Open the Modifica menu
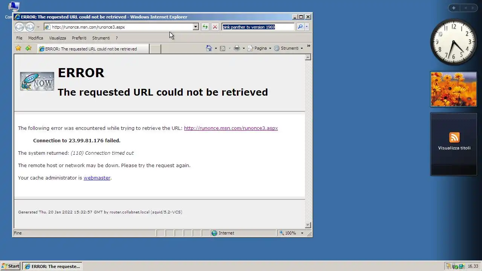482x271 pixels. tap(35, 38)
